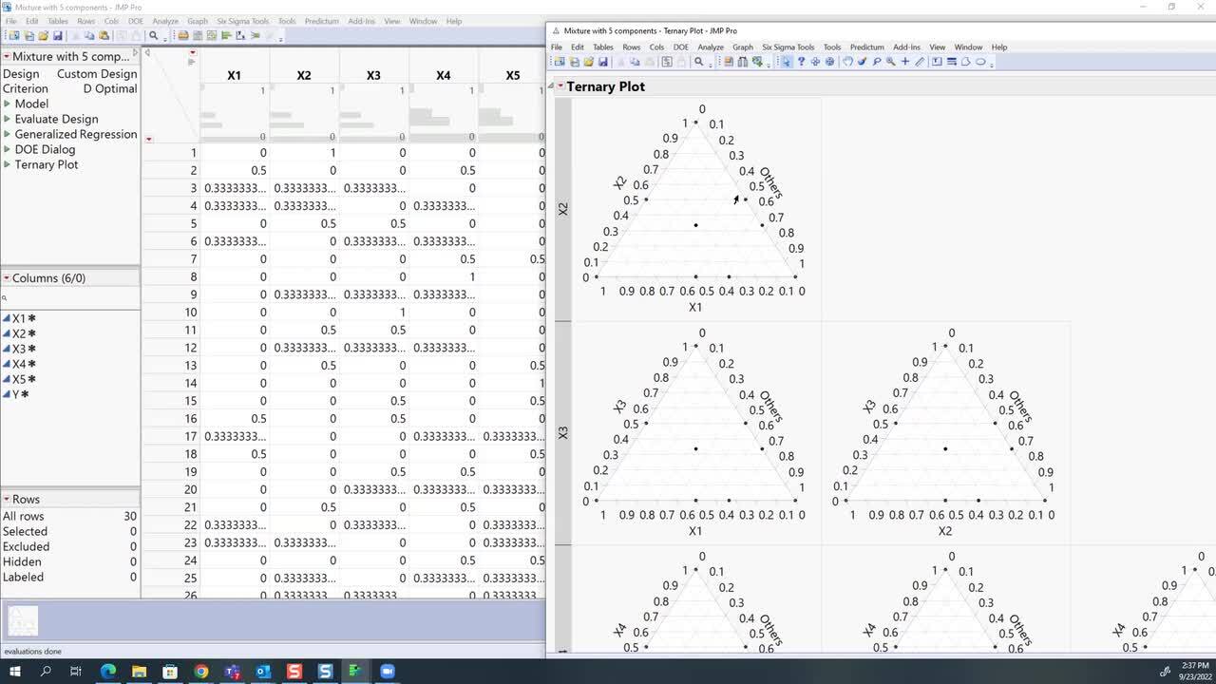Open the Columns panel red triangle menu
This screenshot has height=684, width=1216.
(7, 278)
